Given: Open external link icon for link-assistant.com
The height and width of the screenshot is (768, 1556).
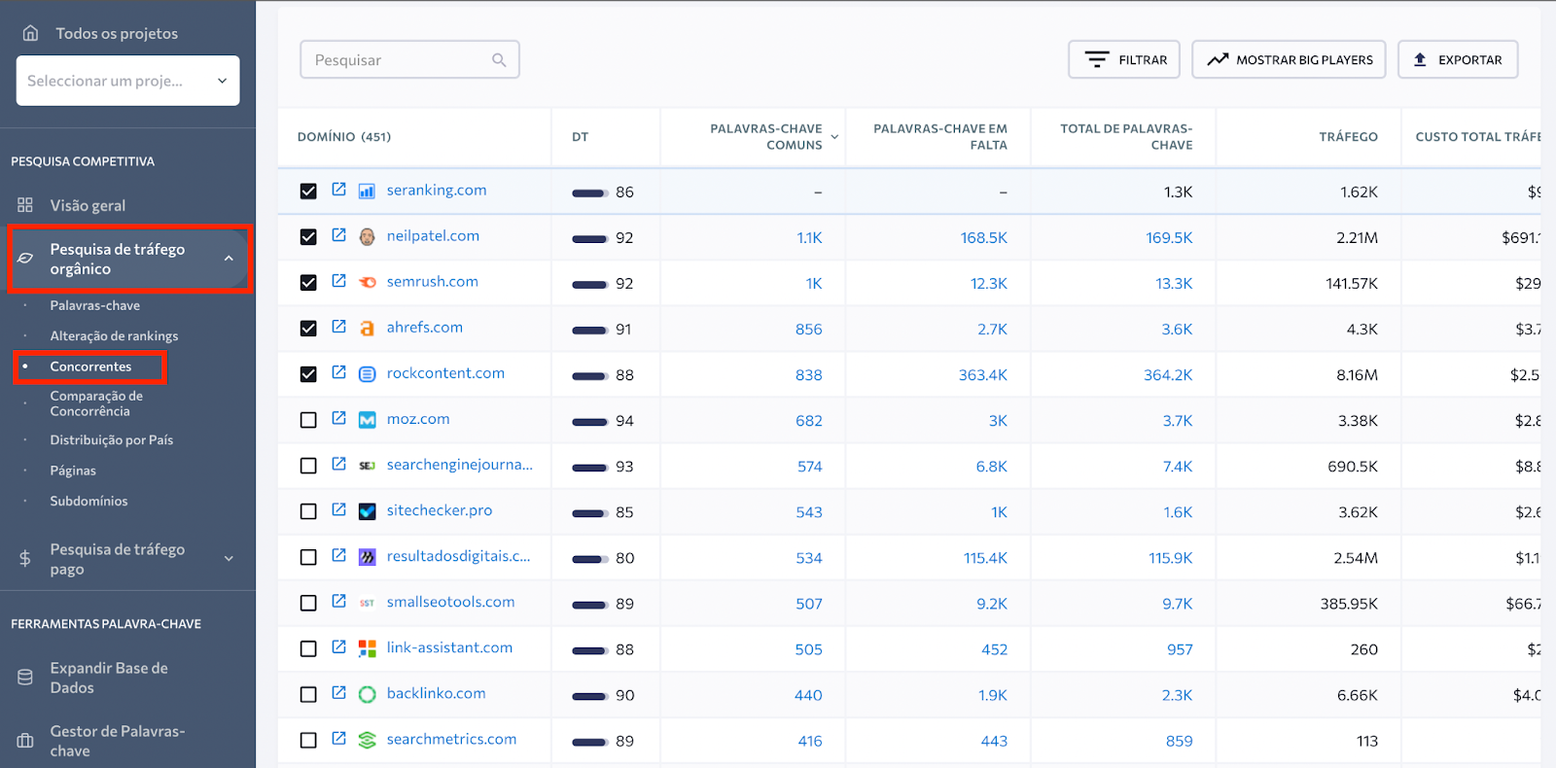Looking at the screenshot, I should (338, 646).
